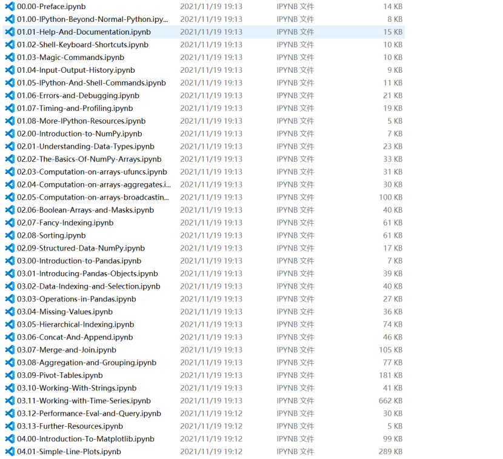Click the 15 KB size in highlighted row

tap(393, 32)
